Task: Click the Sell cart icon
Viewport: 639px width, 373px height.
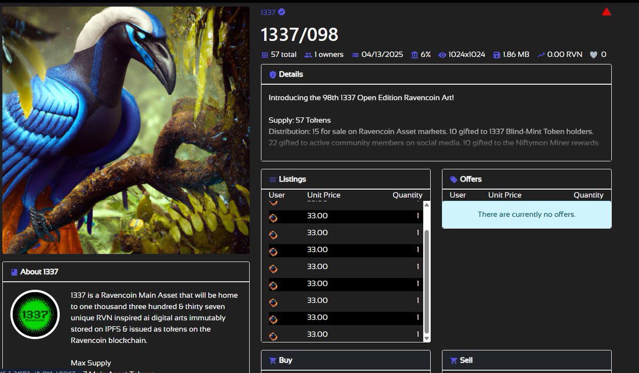Action: [x=454, y=361]
